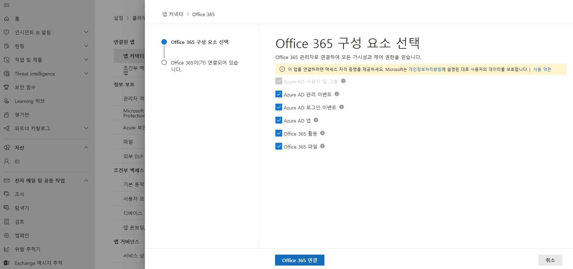The width and height of the screenshot is (573, 269).
Task: Toggle the Azure AD 사용자 및 그룹 checkbox
Action: (279, 81)
